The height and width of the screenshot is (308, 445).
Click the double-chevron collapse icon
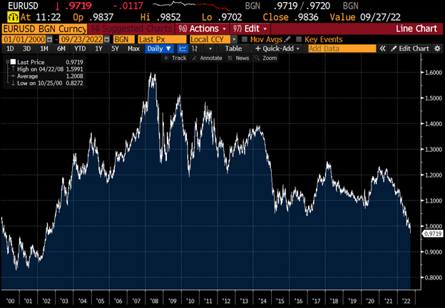383,48
